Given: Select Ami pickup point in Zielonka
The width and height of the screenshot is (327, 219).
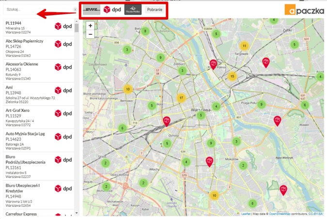Looking at the screenshot, I should coord(39,94).
